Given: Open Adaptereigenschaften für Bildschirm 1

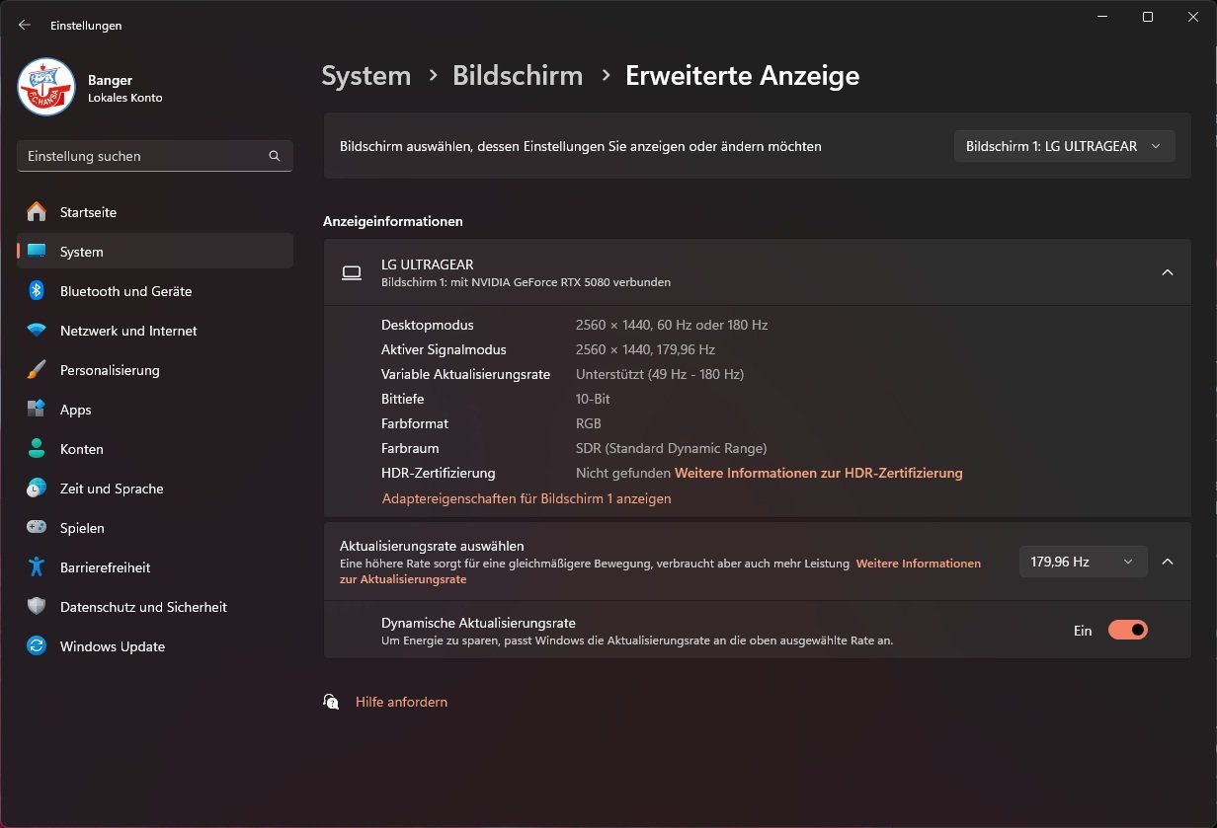Looking at the screenshot, I should (x=526, y=498).
